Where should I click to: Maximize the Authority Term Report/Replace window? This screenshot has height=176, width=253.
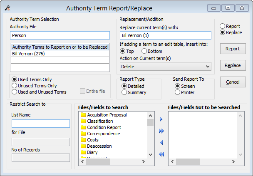click(228, 8)
